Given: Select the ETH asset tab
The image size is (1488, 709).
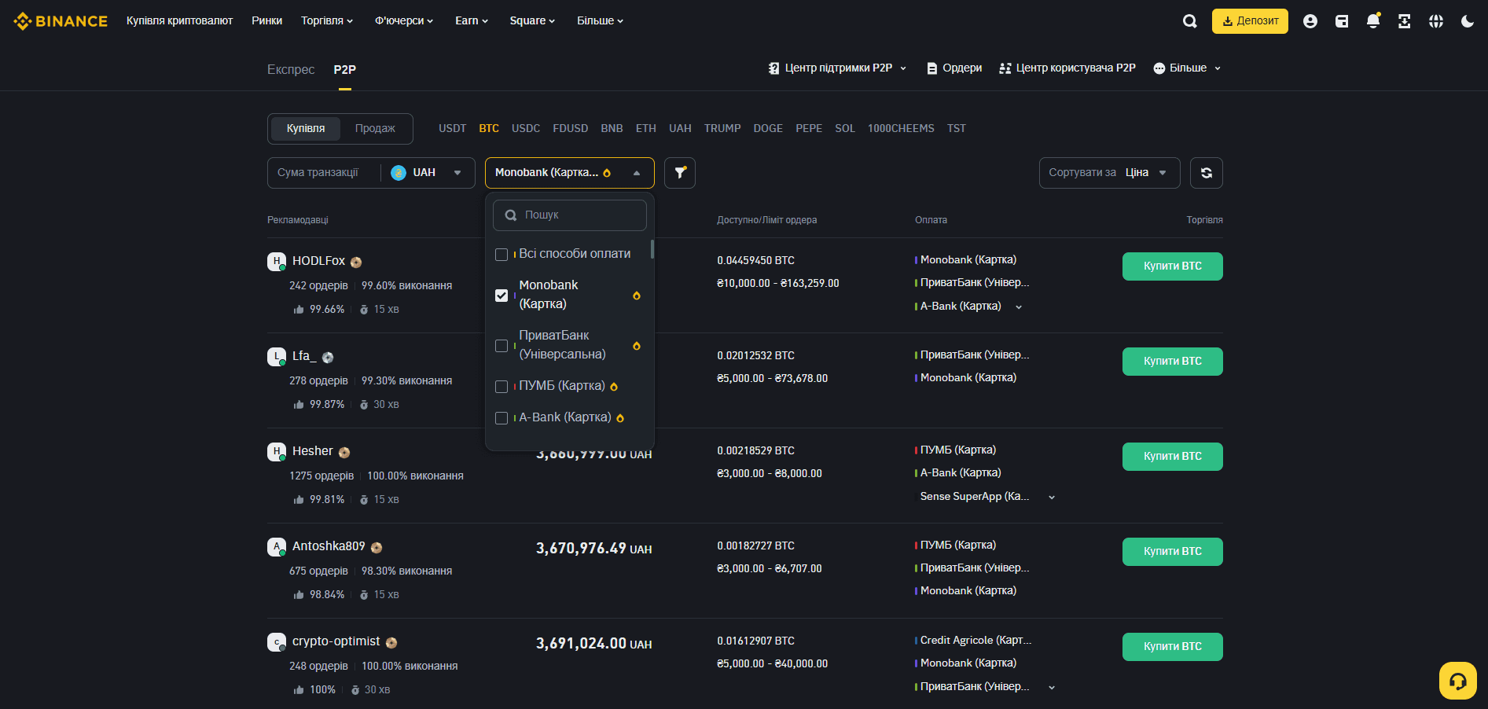Looking at the screenshot, I should (646, 129).
